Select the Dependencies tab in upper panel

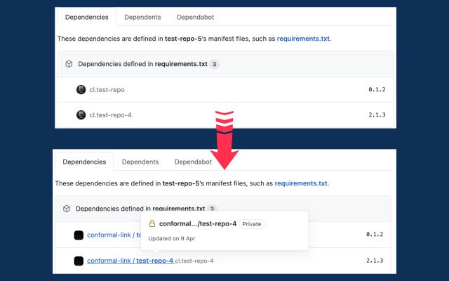[86, 17]
